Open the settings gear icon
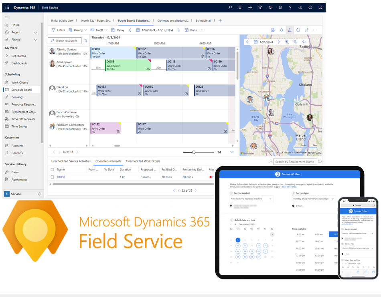The width and height of the screenshot is (381, 297). coord(280,8)
